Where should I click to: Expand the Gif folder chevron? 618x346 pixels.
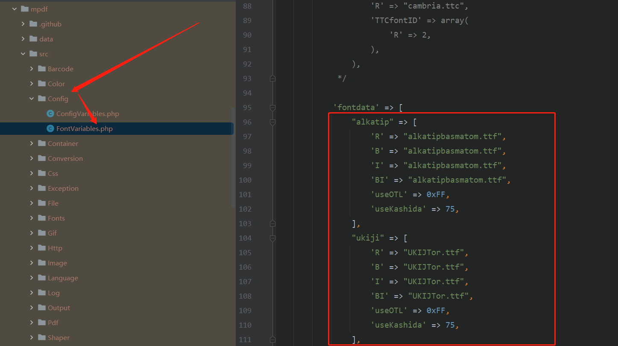pyautogui.click(x=32, y=233)
